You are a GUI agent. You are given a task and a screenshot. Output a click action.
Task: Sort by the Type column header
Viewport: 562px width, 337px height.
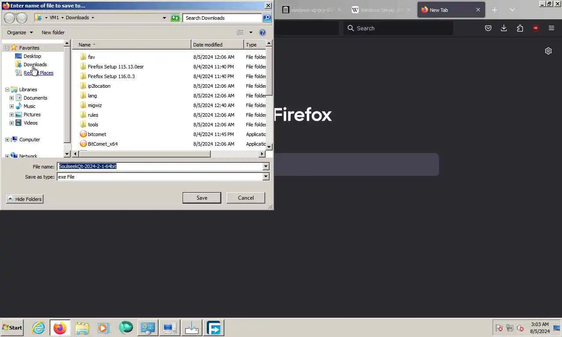255,45
